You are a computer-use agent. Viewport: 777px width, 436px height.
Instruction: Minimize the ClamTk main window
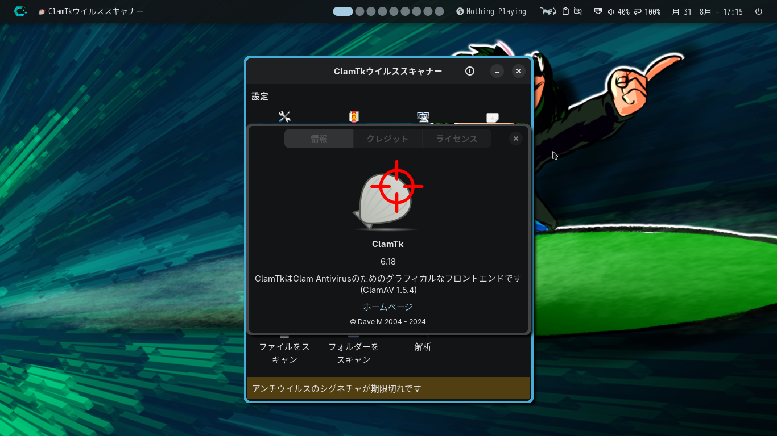click(497, 71)
